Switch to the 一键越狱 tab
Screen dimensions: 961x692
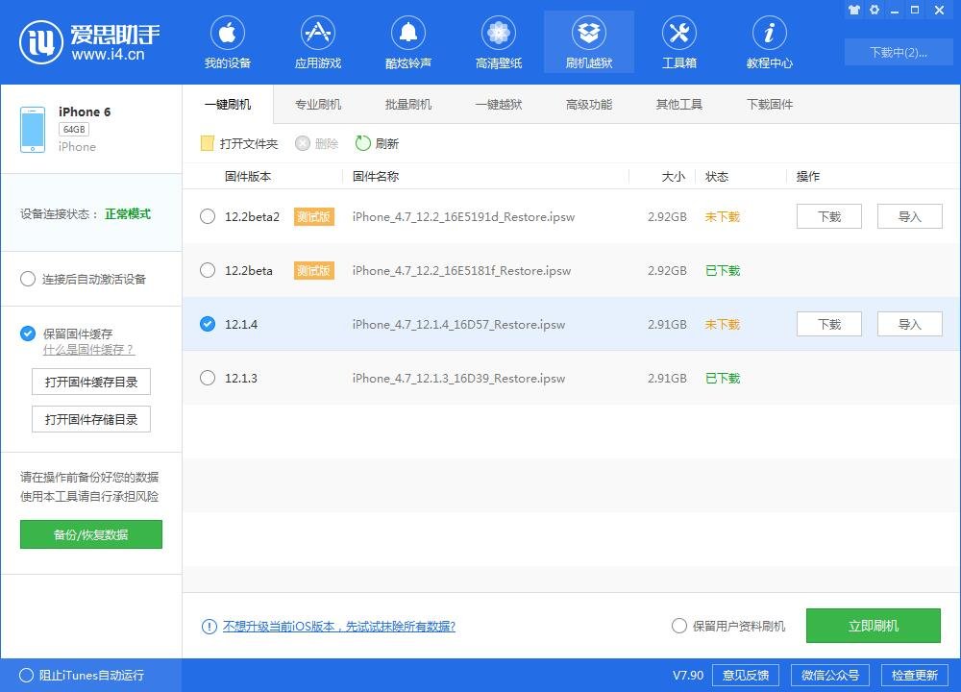[498, 104]
